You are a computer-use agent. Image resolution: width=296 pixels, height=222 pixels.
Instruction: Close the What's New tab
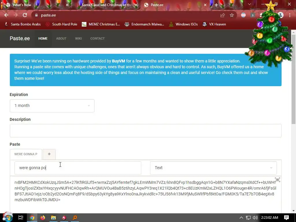tap(67, 5)
